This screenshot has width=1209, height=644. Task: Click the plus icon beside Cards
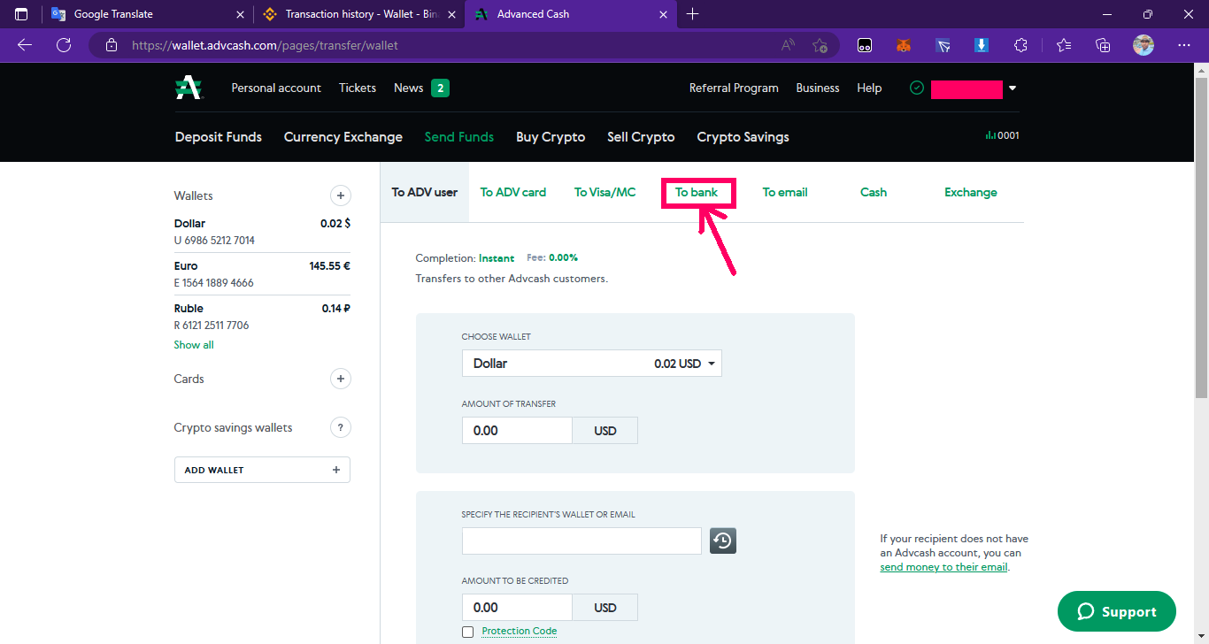340,379
